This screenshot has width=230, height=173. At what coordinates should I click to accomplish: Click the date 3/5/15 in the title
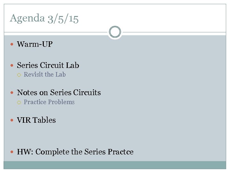pyautogui.click(x=63, y=18)
